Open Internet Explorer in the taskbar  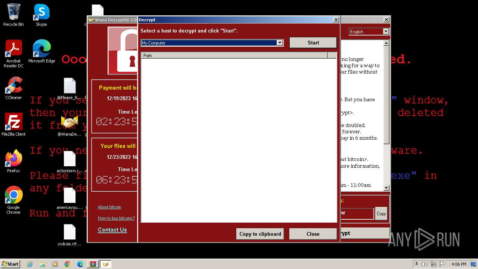[30, 264]
